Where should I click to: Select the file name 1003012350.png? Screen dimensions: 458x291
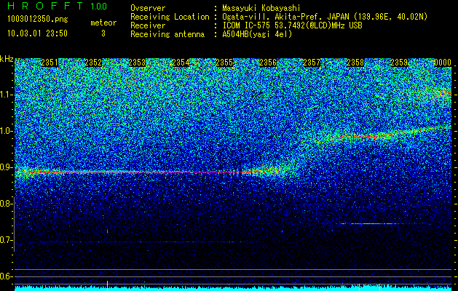pyautogui.click(x=38, y=20)
